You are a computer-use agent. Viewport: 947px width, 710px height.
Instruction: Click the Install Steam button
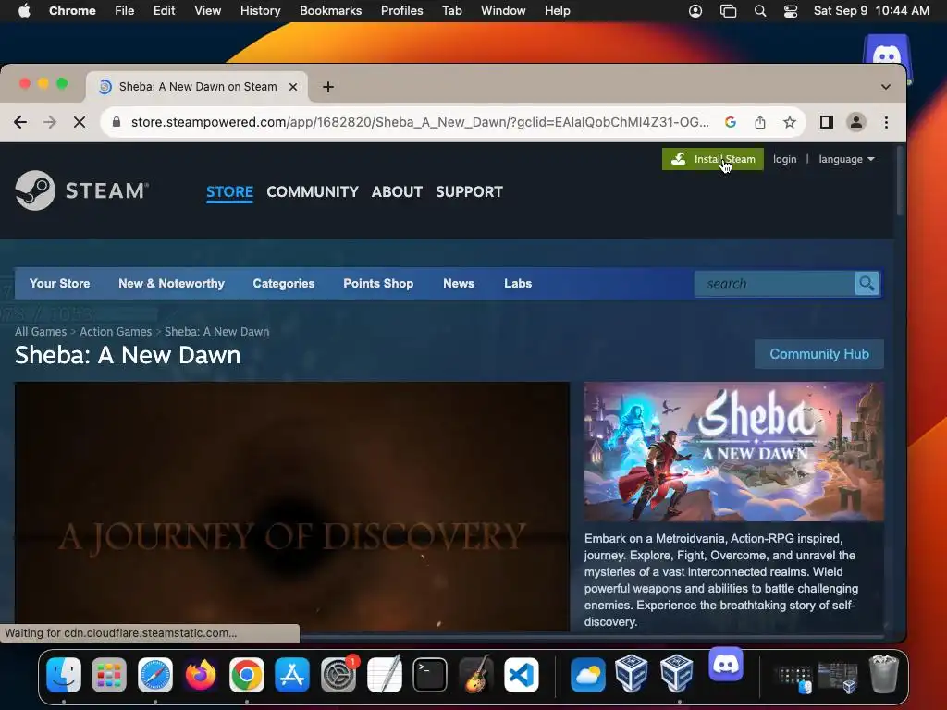pyautogui.click(x=713, y=159)
